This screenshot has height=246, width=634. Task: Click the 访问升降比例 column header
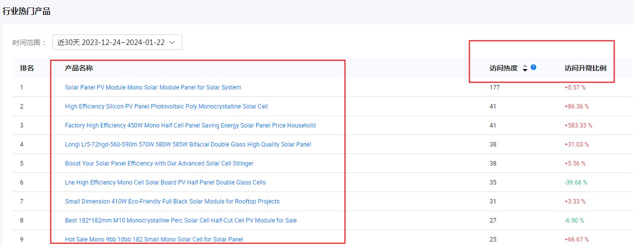pos(585,68)
